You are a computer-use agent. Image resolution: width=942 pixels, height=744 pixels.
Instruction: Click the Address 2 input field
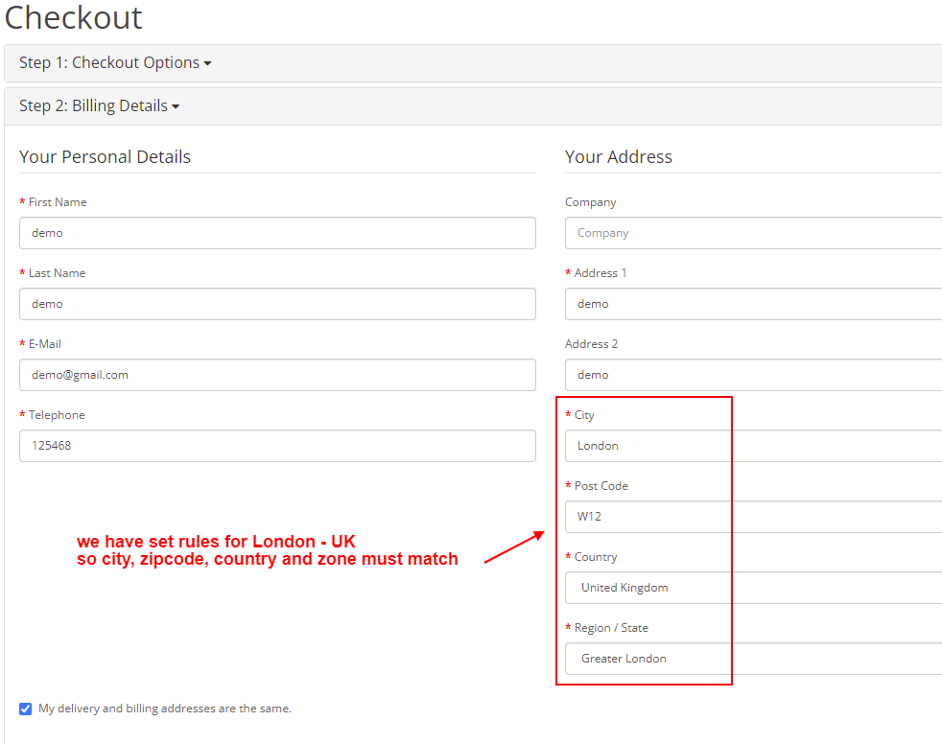(753, 375)
